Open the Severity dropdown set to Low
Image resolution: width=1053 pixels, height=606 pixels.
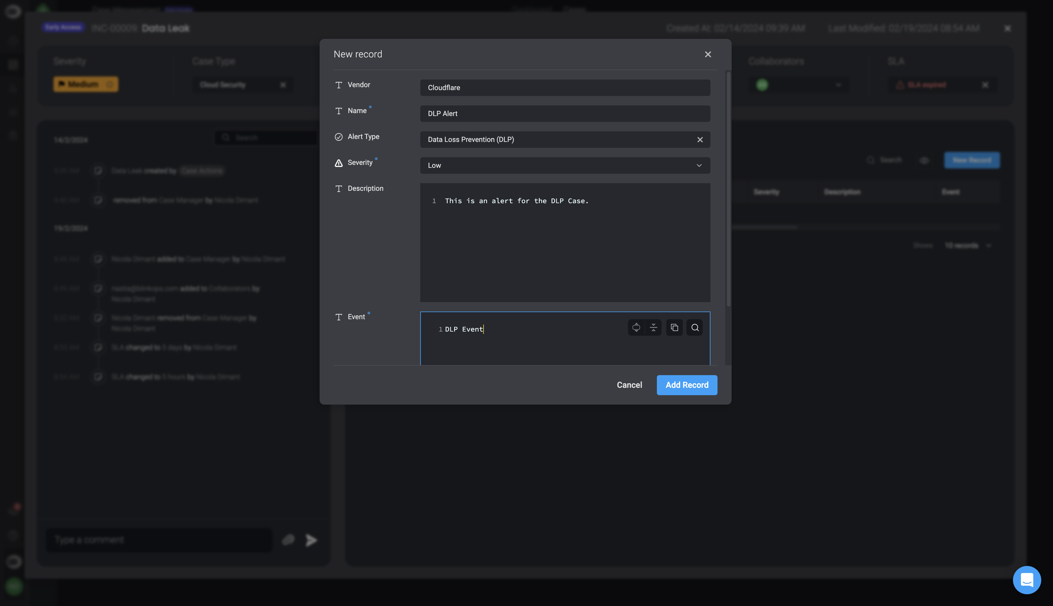pos(565,165)
